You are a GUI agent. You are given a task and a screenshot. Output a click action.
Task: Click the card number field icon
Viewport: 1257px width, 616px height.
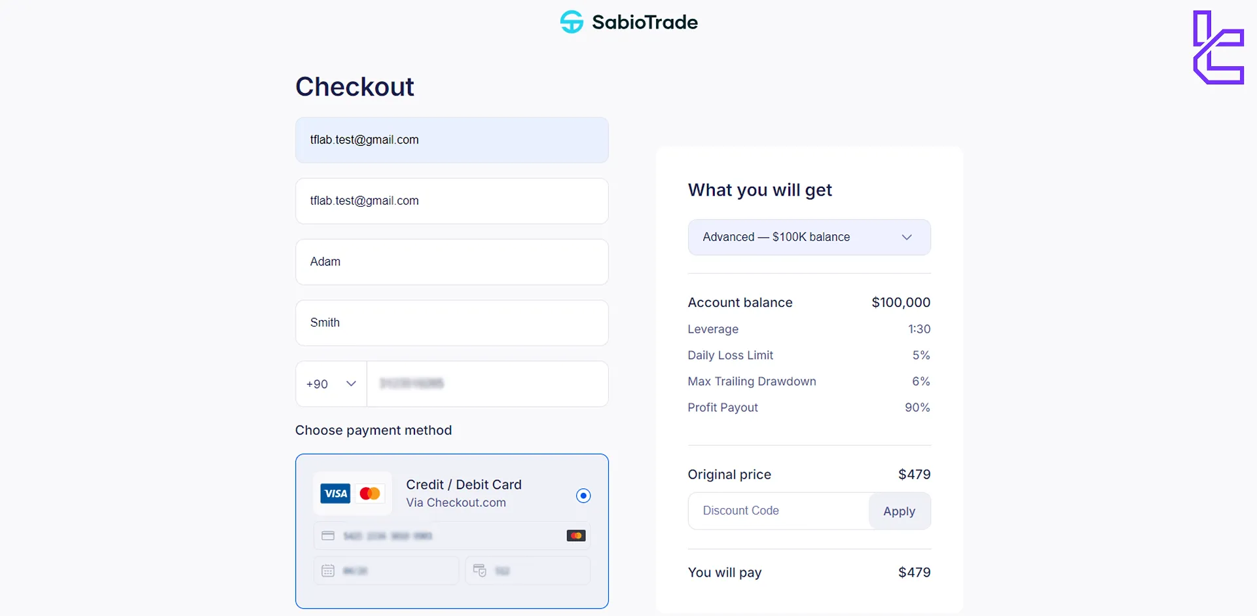coord(328,536)
